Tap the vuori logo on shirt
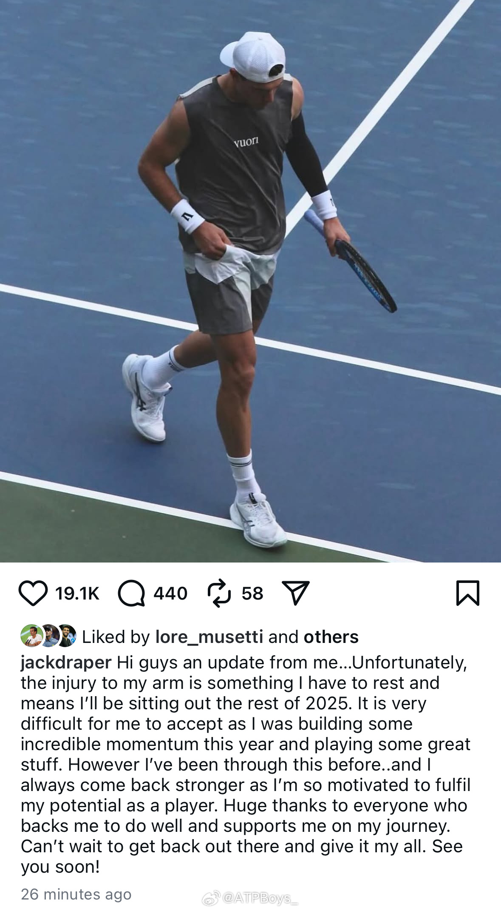Viewport: 501px width, 911px height. [x=246, y=141]
